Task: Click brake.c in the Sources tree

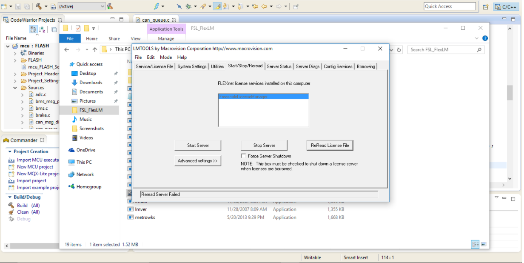Action: coord(43,115)
